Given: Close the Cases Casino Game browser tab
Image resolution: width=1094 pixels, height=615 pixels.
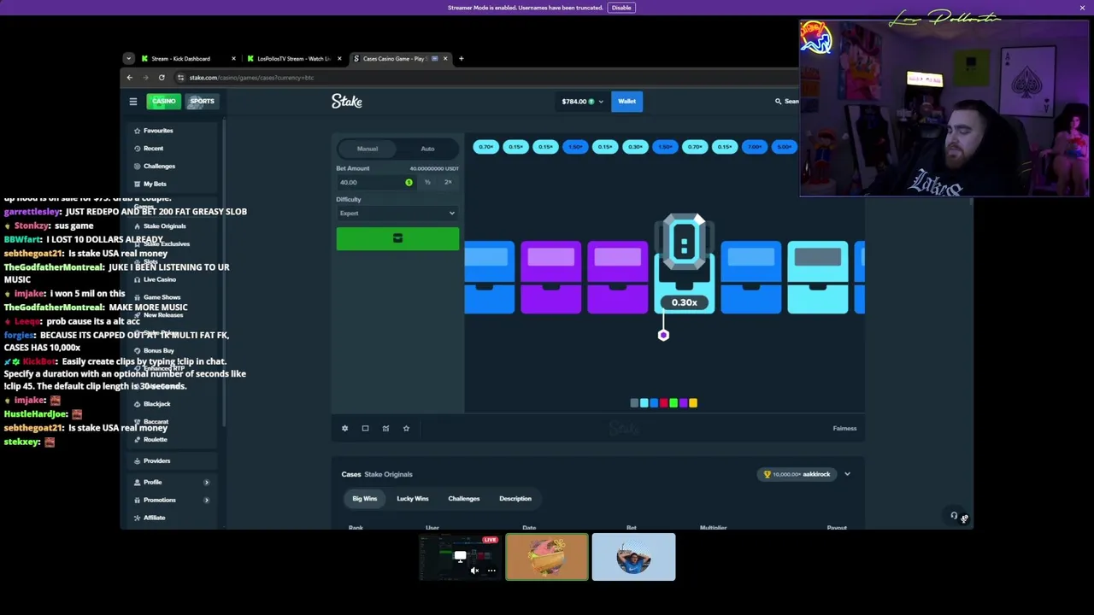Looking at the screenshot, I should 444,59.
